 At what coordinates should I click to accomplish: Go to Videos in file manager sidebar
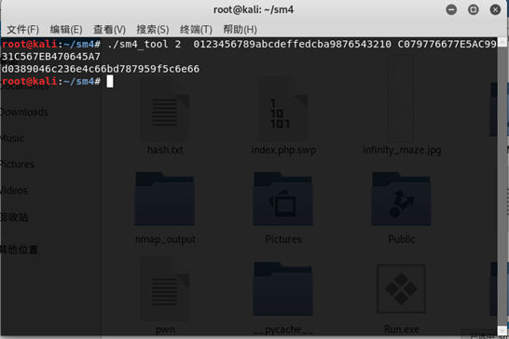pos(14,190)
